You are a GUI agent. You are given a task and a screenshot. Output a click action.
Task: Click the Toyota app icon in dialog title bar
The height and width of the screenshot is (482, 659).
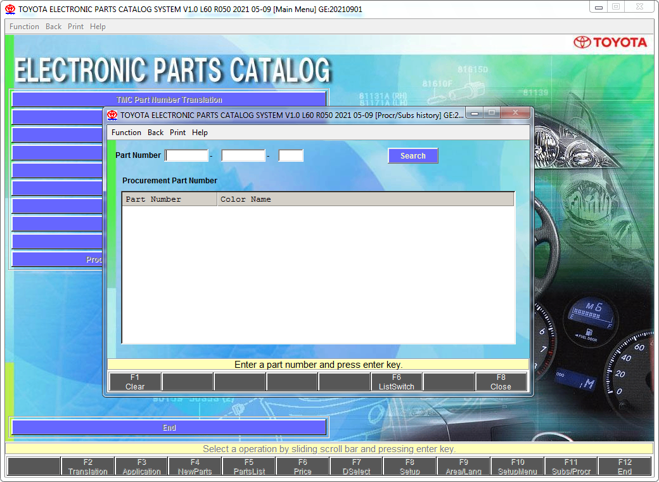tap(112, 115)
